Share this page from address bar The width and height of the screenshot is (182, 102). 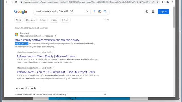(x=153, y=2)
